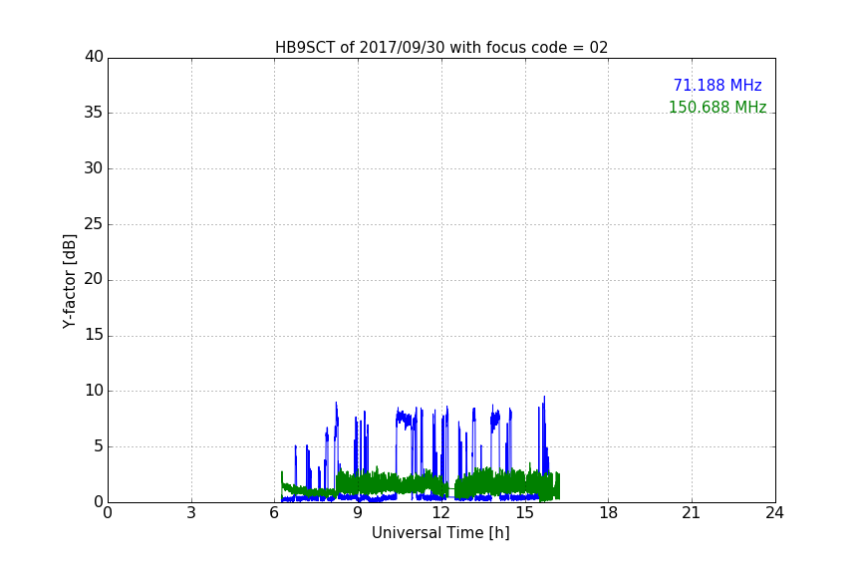The image size is (861, 574).
Task: Click y-axis tick label 20
Action: click(94, 279)
